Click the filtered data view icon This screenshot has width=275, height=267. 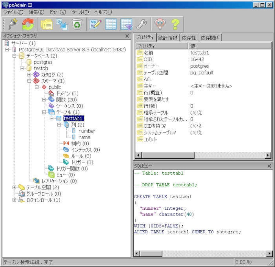click(126, 24)
